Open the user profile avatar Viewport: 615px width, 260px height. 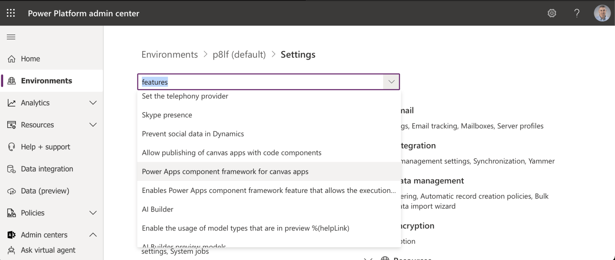(602, 13)
